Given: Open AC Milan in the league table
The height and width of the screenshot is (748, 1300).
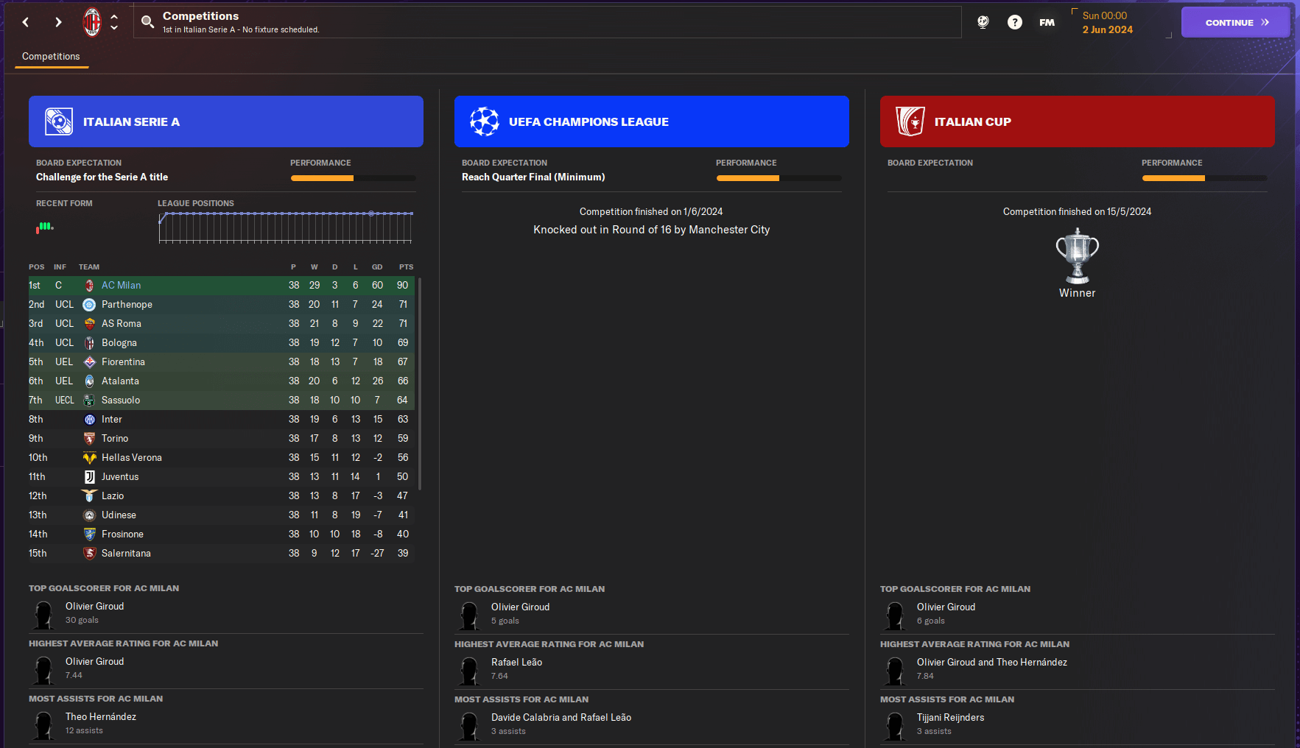Looking at the screenshot, I should point(121,286).
